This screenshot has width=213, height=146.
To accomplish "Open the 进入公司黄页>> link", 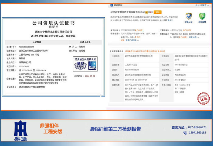I will [x=202, y=5].
